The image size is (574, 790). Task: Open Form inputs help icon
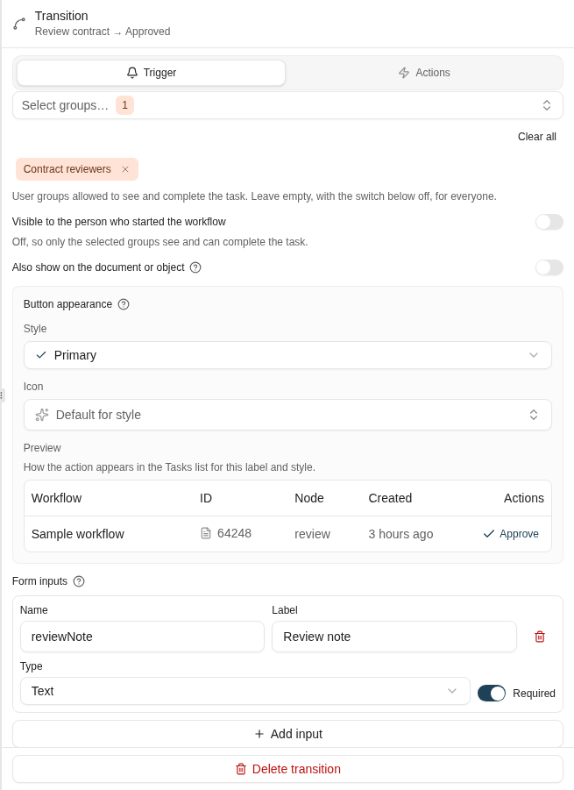tap(79, 581)
